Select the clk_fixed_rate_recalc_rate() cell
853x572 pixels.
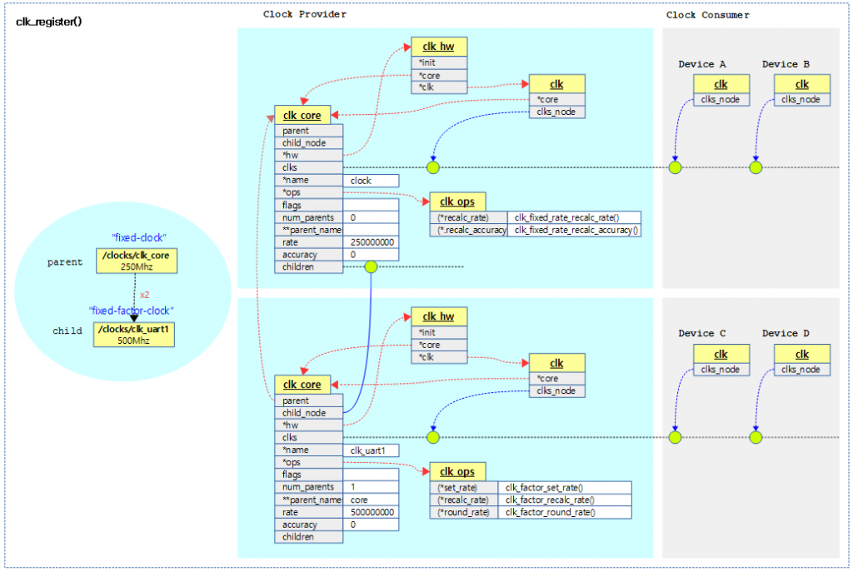[x=574, y=217]
